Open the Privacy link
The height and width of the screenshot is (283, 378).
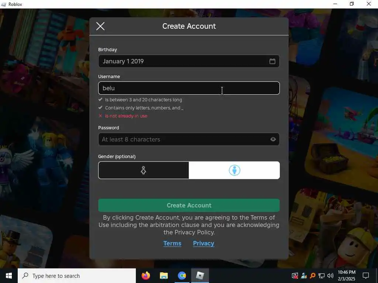click(x=203, y=243)
